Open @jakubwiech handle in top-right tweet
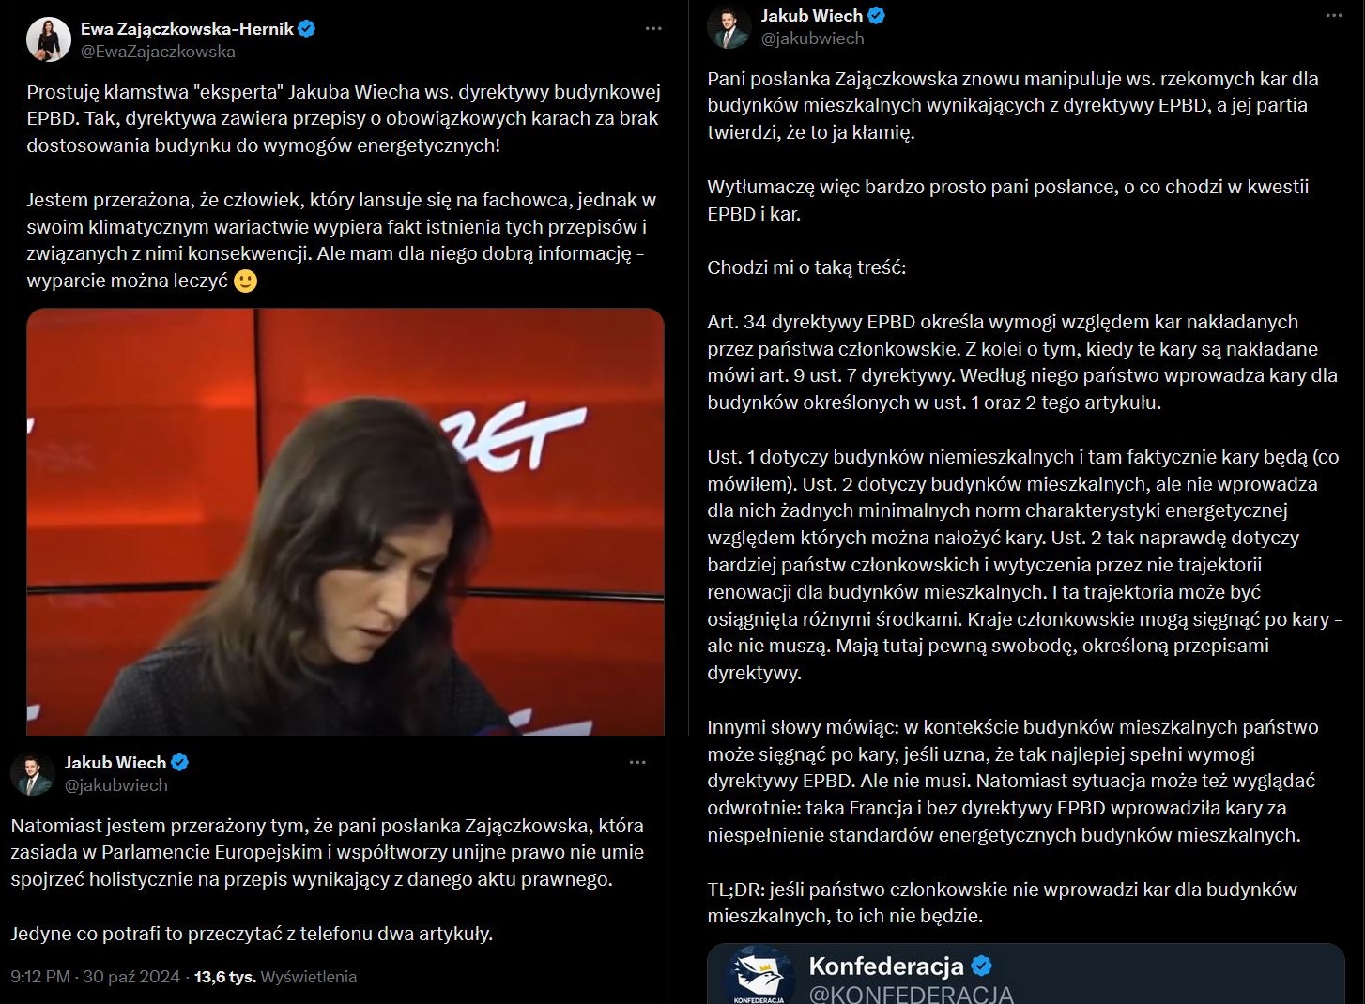 pos(812,38)
